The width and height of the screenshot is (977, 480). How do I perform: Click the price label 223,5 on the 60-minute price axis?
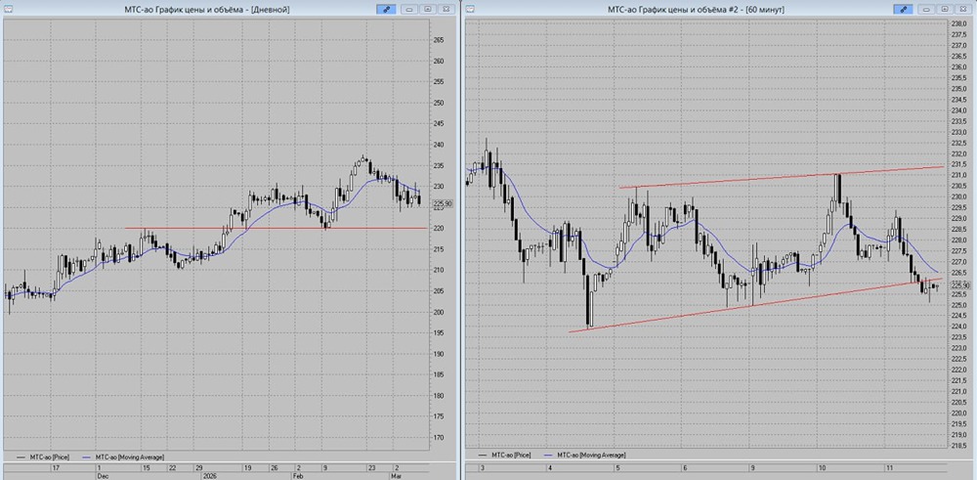960,337
